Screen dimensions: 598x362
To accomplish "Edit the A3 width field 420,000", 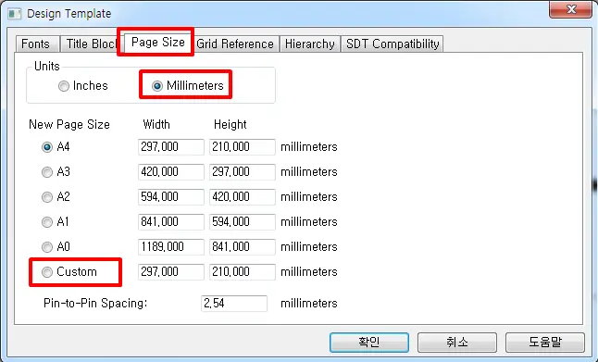I will click(171, 172).
